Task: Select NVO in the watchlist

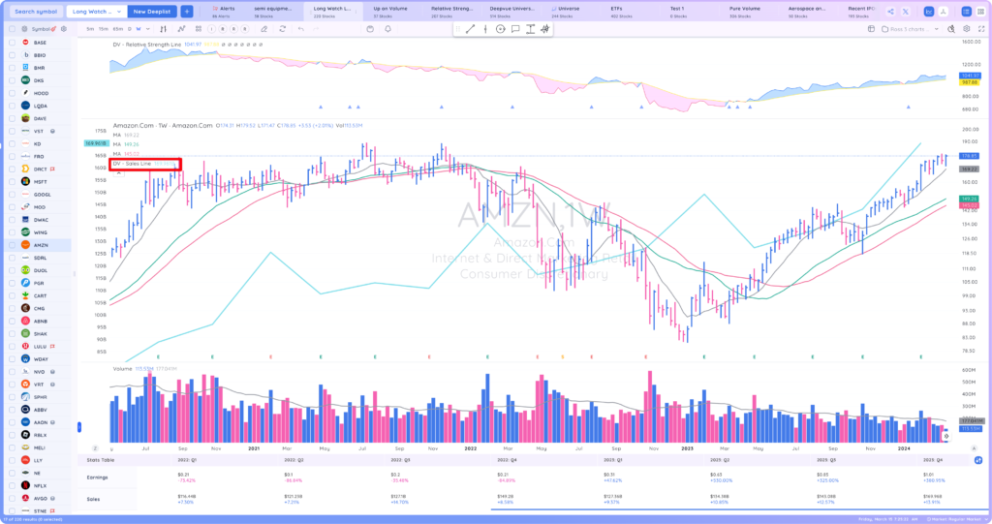Action: [x=39, y=372]
